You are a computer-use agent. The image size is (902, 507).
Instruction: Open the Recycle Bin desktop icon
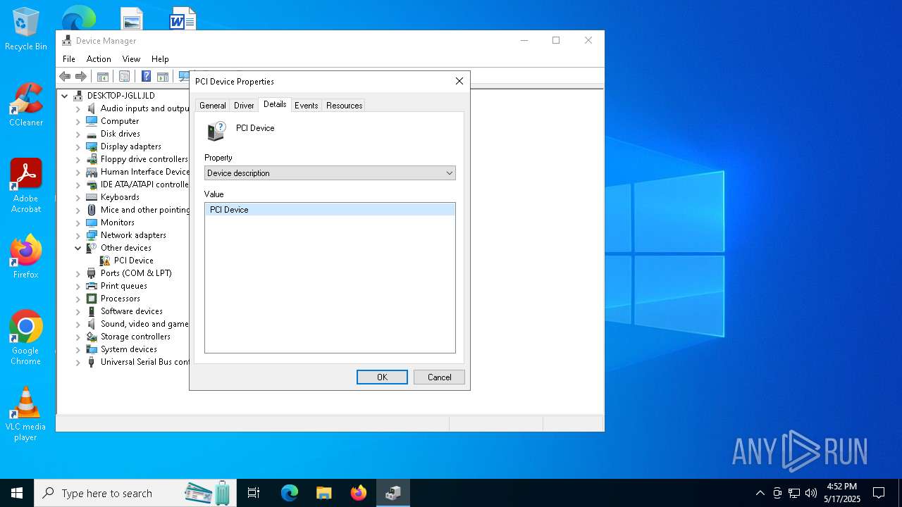pos(26,30)
